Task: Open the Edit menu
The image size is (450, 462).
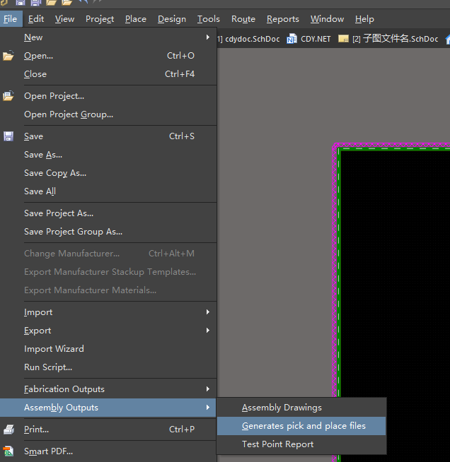Action: (x=36, y=19)
